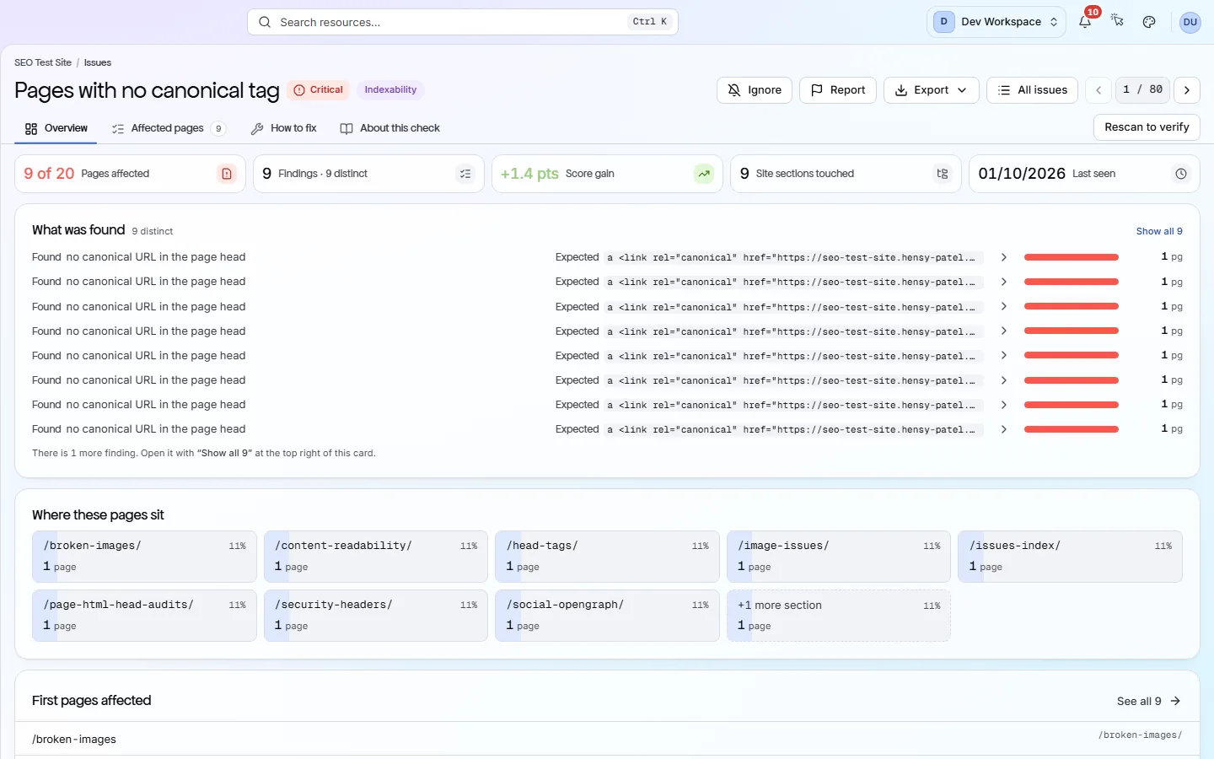Click the Report button
Screen dimensions: 1214x759
(838, 90)
